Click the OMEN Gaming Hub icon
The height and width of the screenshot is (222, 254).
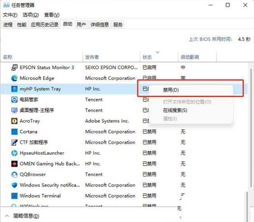point(15,164)
